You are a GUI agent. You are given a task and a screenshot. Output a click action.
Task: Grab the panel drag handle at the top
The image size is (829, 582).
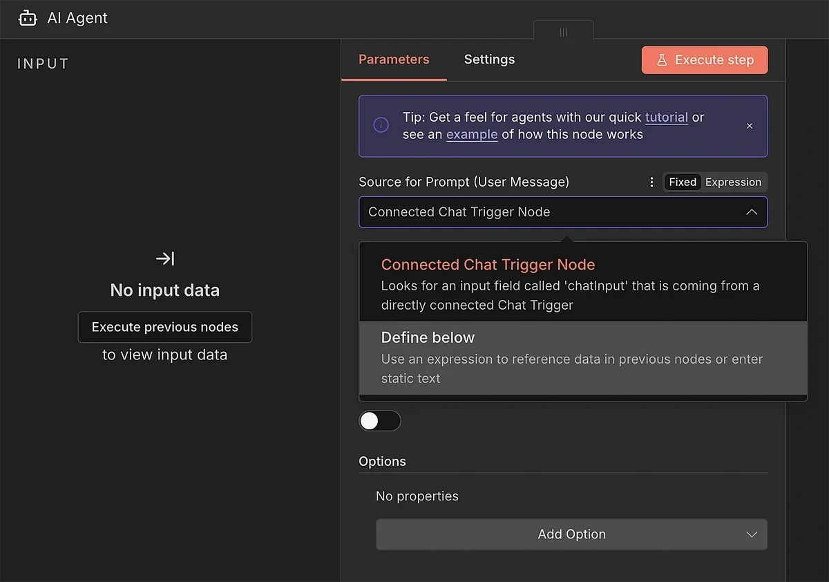(563, 32)
